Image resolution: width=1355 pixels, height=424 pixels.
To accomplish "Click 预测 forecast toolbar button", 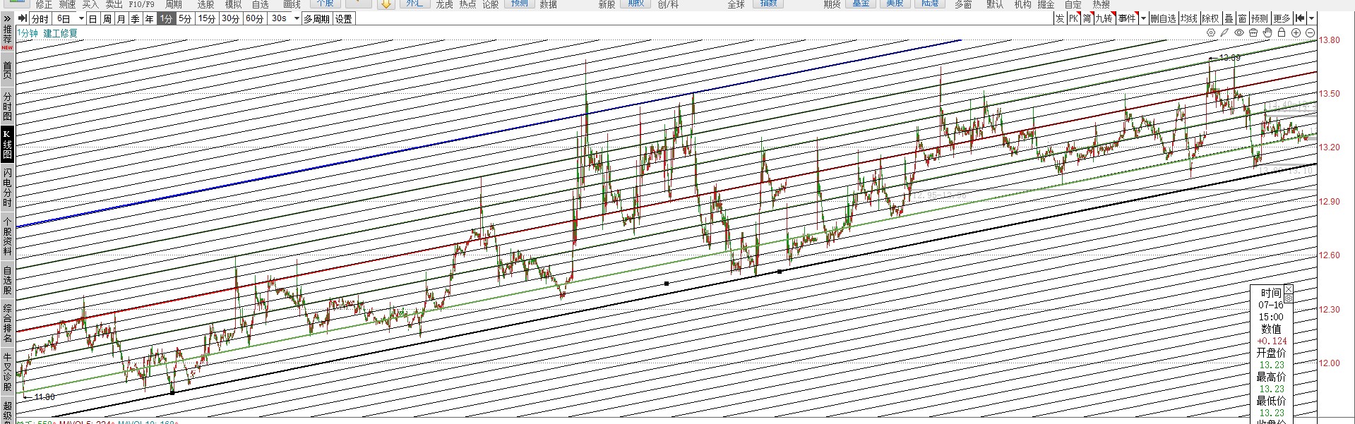I will click(1260, 18).
